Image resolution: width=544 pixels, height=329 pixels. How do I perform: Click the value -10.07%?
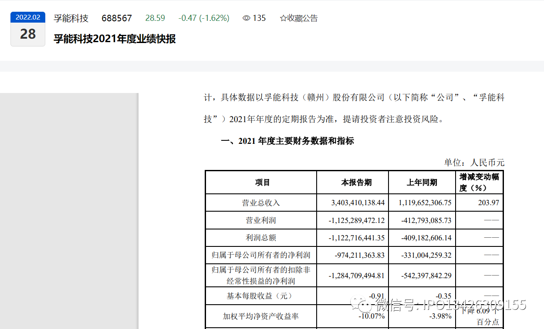tap(371, 316)
